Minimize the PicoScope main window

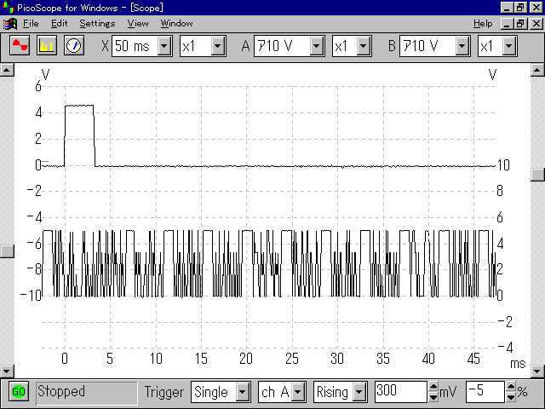coord(507,8)
